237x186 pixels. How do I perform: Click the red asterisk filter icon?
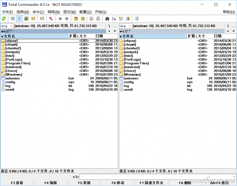(x=51, y=19)
